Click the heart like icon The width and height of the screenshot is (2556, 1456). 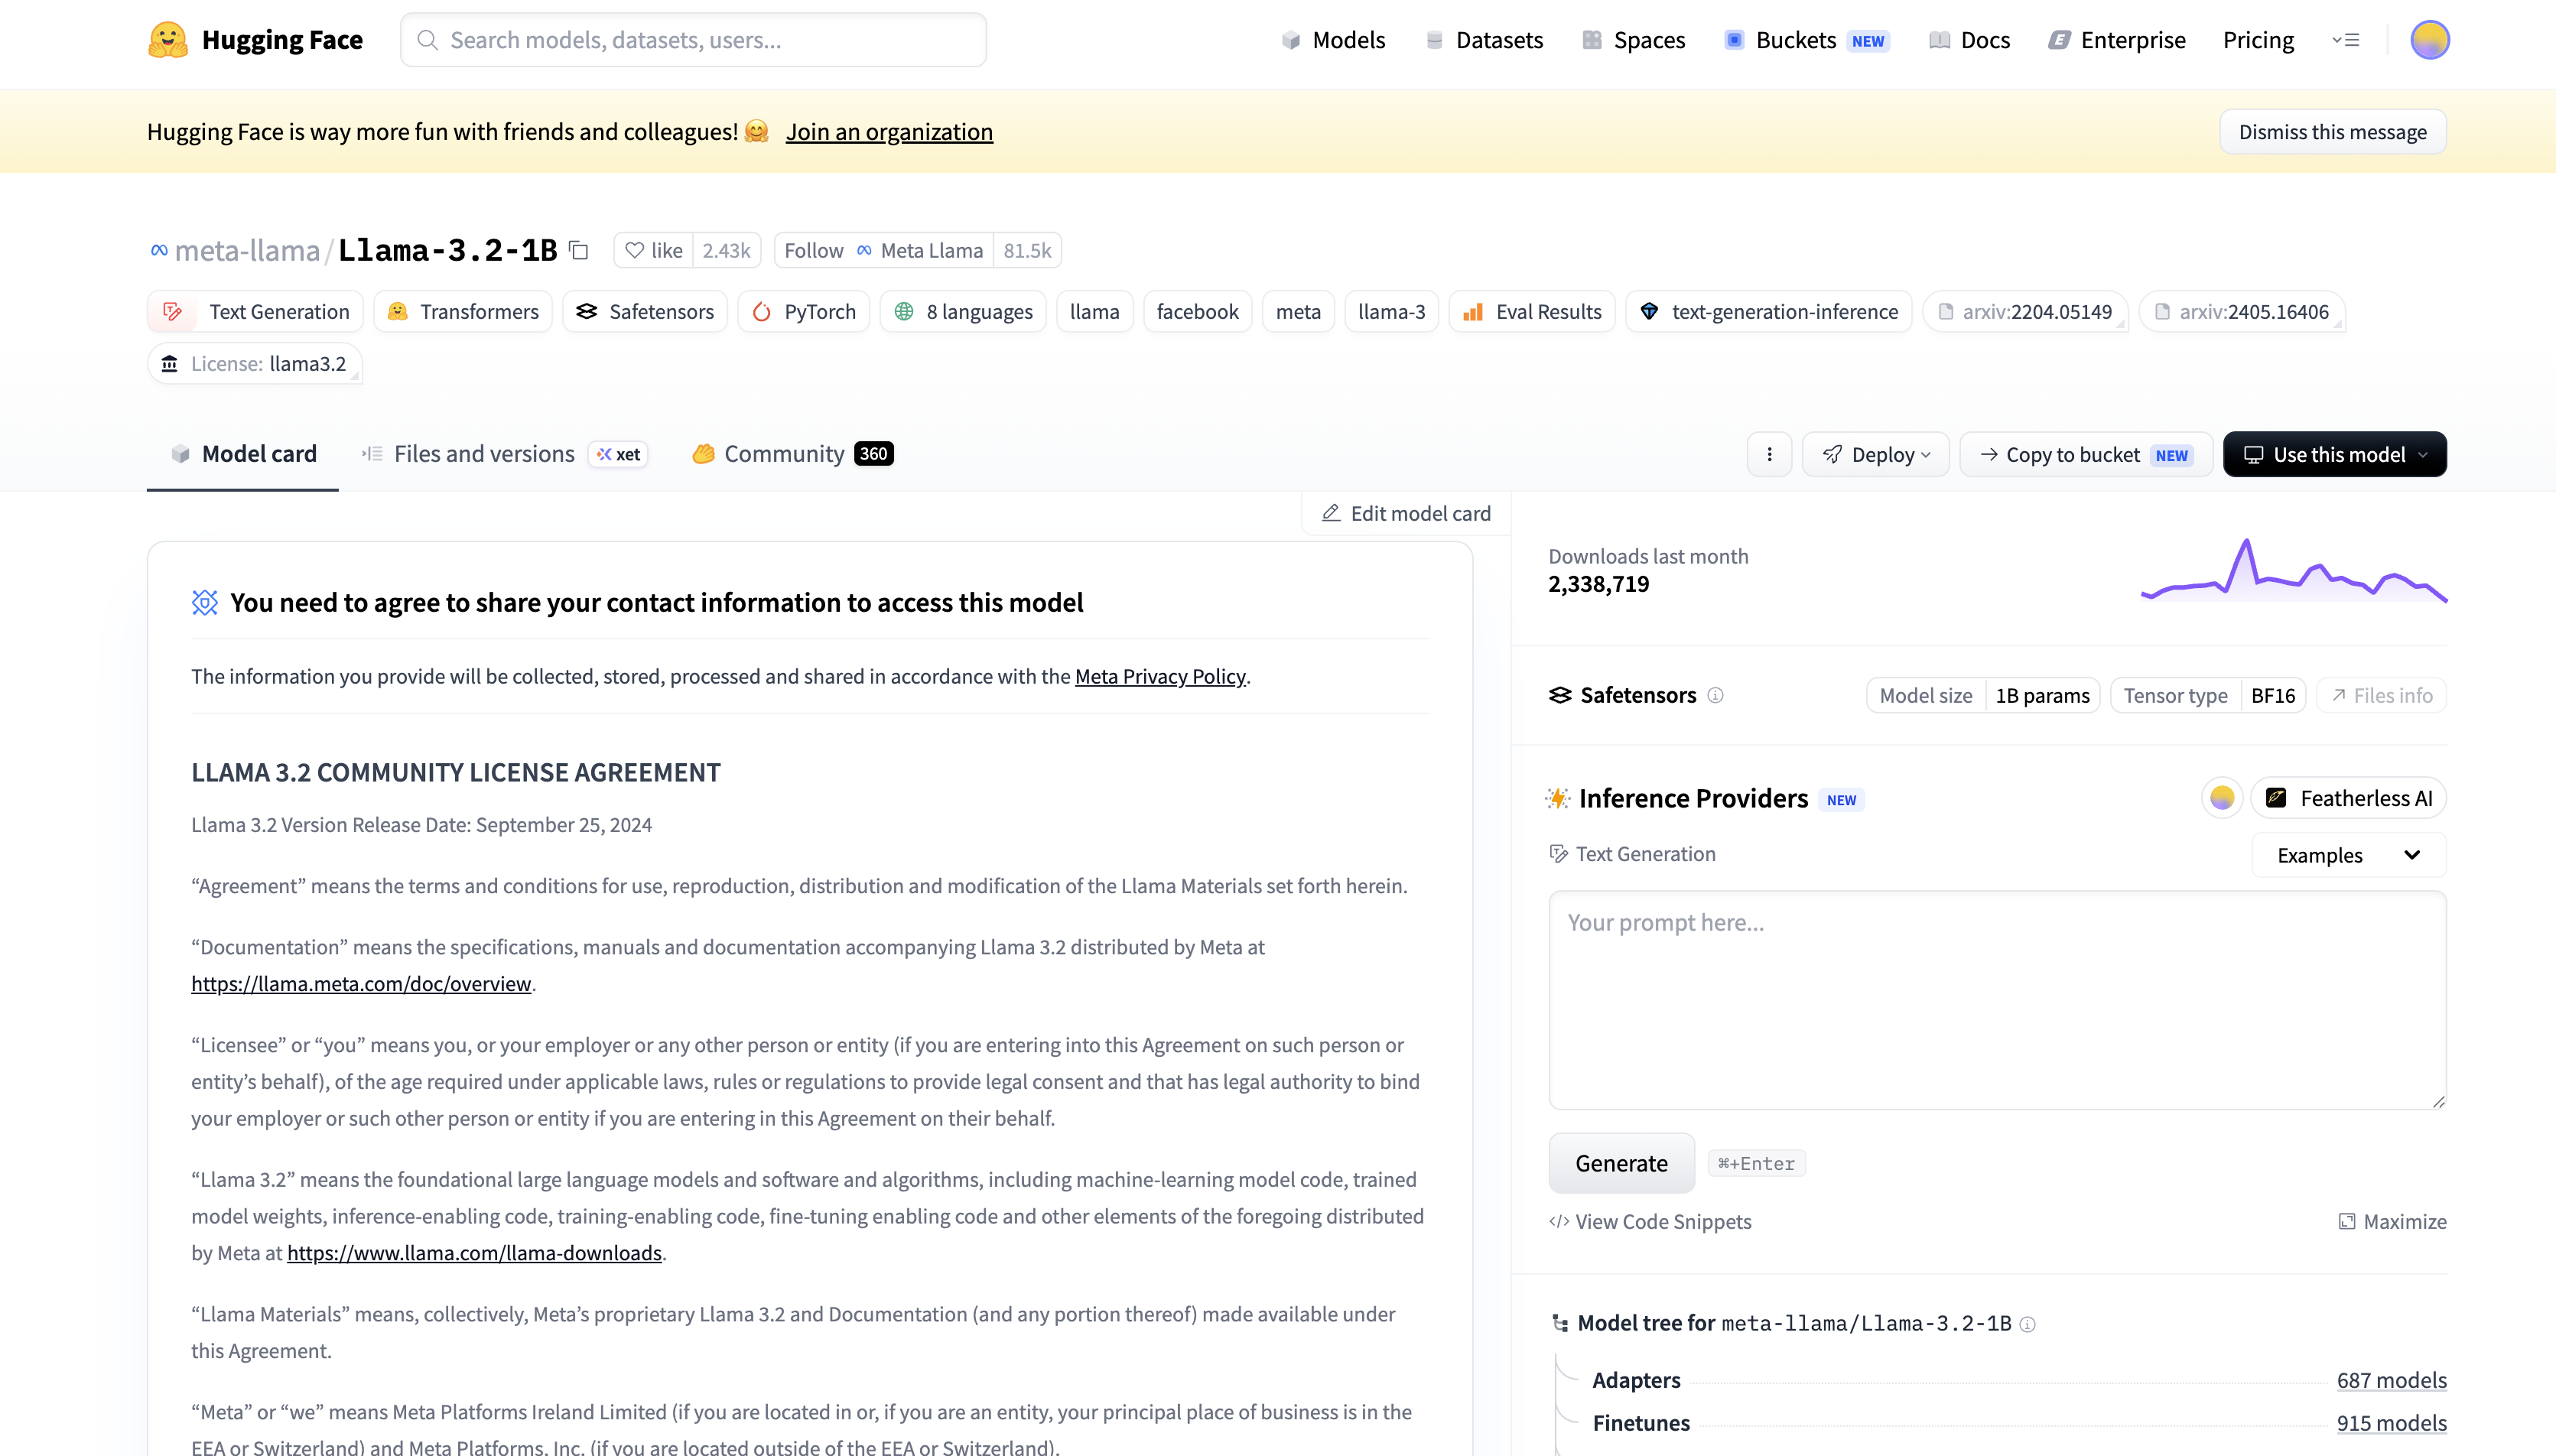click(634, 250)
